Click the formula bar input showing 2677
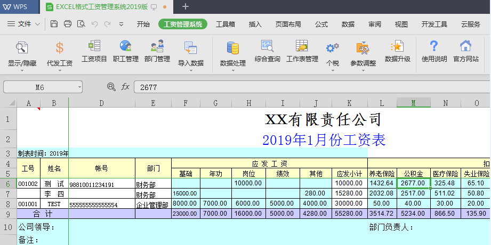491x245 pixels. click(x=309, y=87)
